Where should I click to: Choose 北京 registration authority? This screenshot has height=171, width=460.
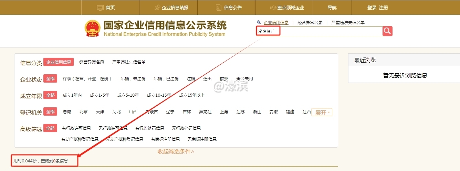(x=83, y=112)
